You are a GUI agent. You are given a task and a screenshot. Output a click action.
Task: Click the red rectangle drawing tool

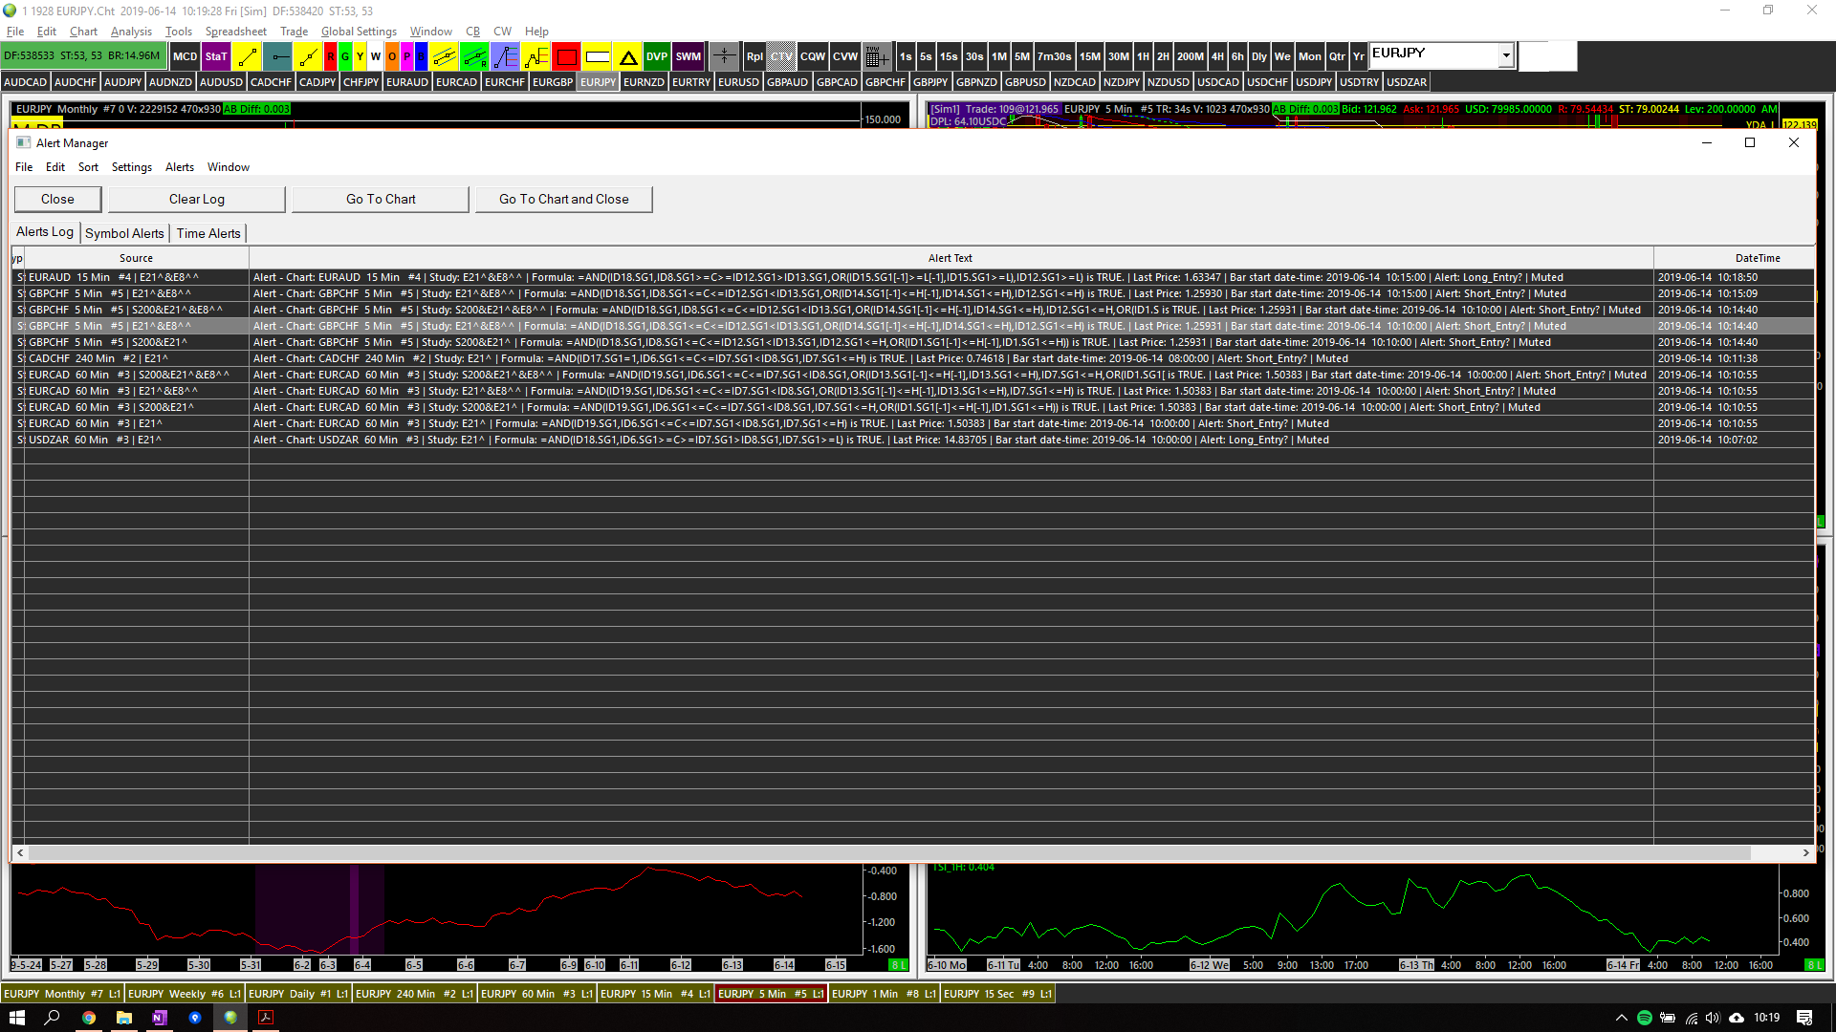pyautogui.click(x=566, y=57)
